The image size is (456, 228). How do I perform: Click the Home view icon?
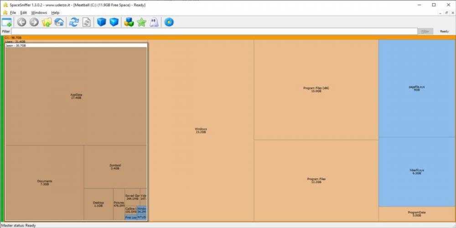[59, 22]
